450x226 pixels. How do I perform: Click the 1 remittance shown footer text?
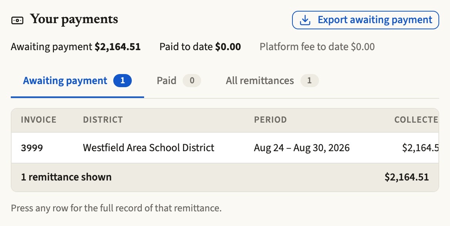tap(66, 177)
